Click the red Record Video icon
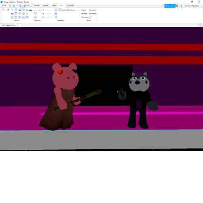 pyautogui.click(x=39, y=10)
